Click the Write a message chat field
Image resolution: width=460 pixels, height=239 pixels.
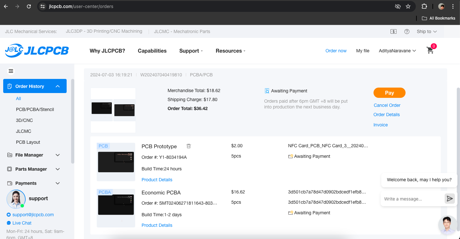pos(412,199)
